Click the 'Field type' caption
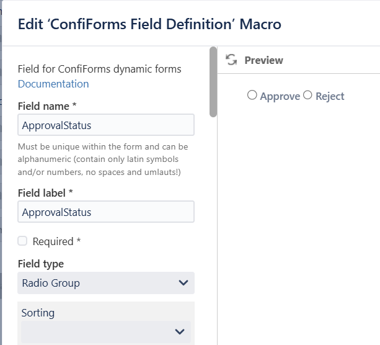Screen dimensions: 380x345 (41, 264)
